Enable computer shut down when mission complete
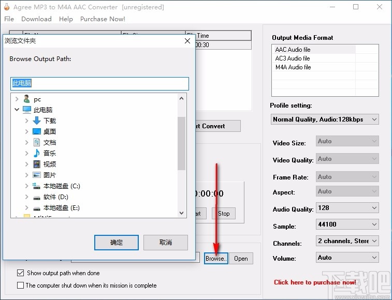Screen dimensions: 392x300 pos(21,285)
